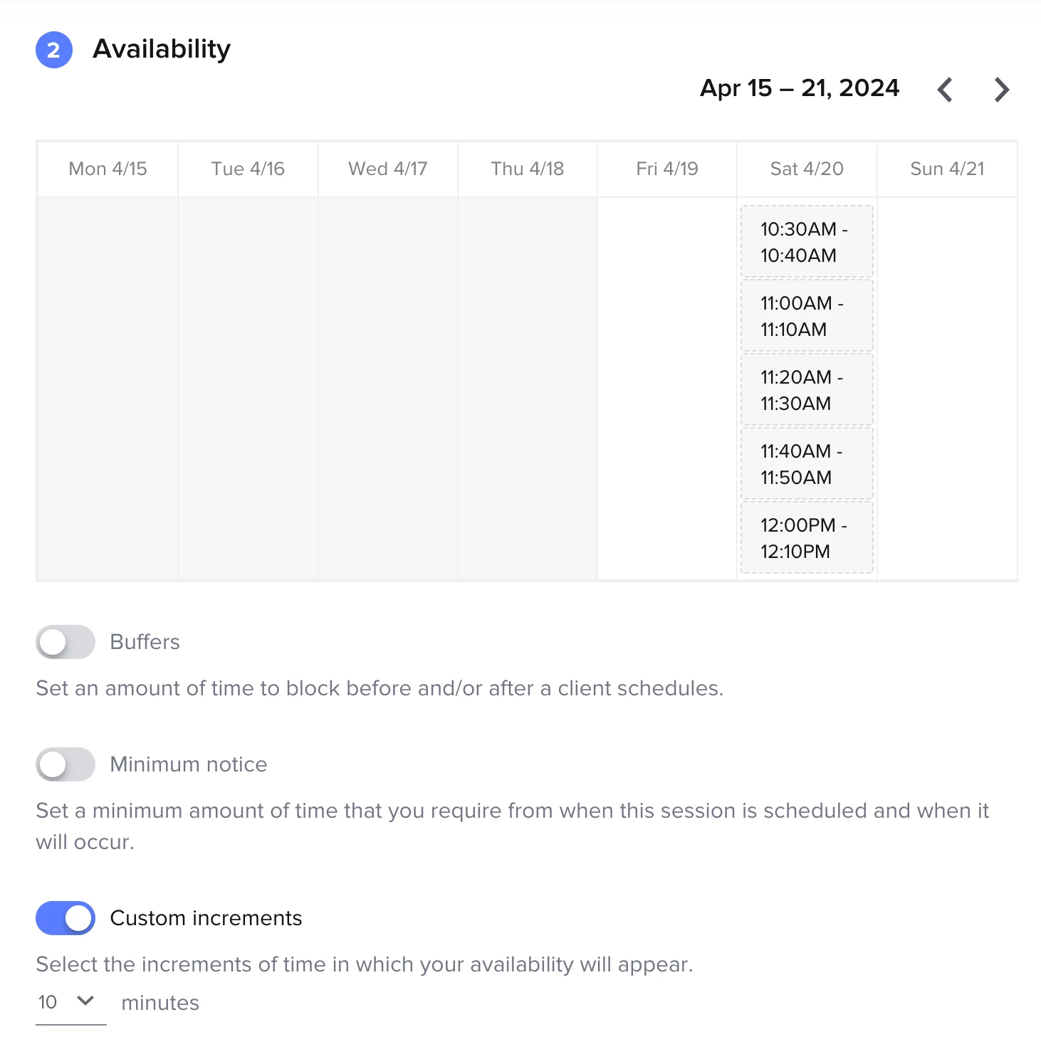Disable the Custom increments toggle
The height and width of the screenshot is (1059, 1041).
click(x=66, y=918)
